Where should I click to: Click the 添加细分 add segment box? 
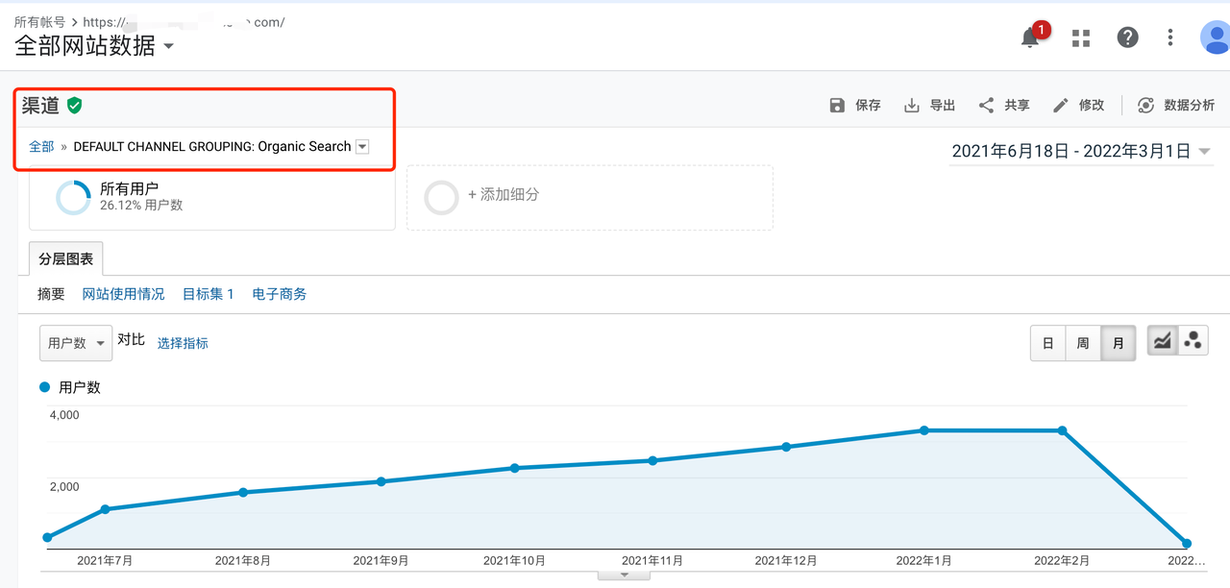point(590,197)
